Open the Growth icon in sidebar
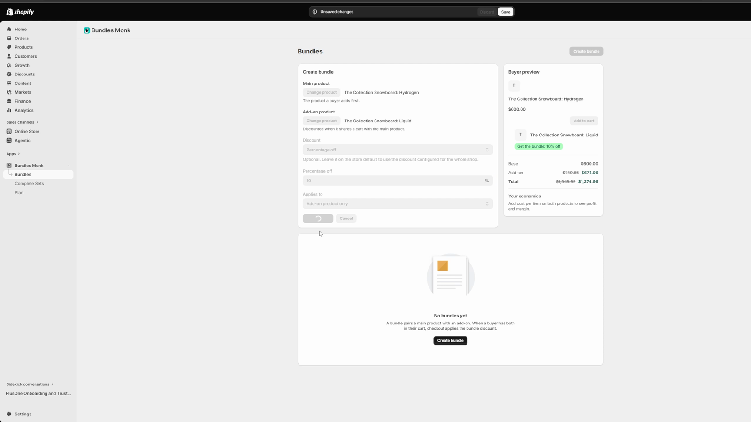The width and height of the screenshot is (751, 422). pyautogui.click(x=9, y=65)
